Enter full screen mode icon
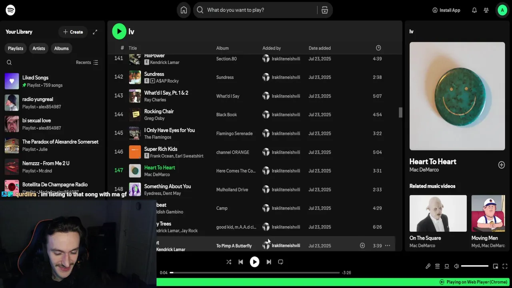 (505, 266)
